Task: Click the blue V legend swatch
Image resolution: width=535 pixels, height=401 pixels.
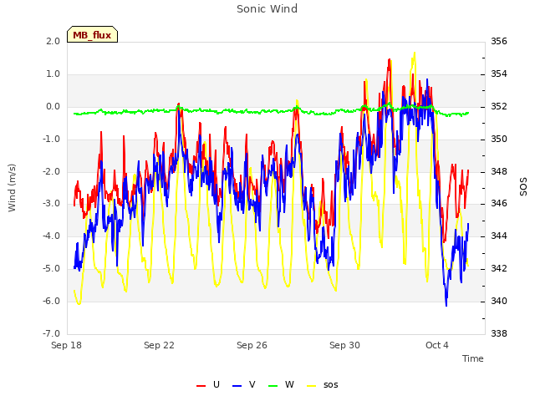Action: coord(237,386)
